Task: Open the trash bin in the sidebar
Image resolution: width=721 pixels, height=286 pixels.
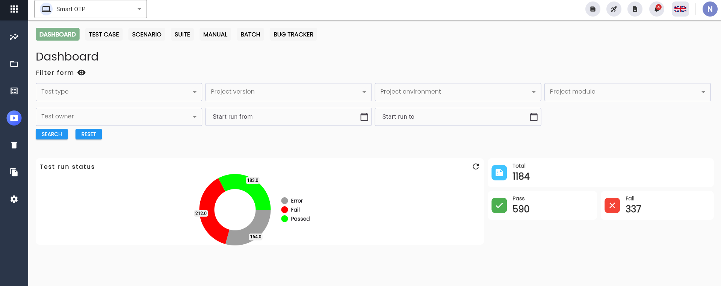Action: (14, 145)
